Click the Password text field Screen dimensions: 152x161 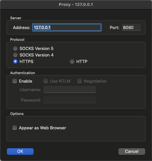point(69,100)
